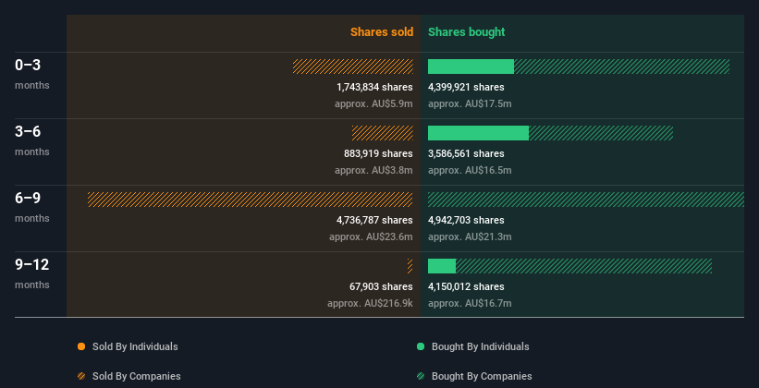The height and width of the screenshot is (388, 759).
Task: Click the solid green individuals bar for 0–3 months
Action: tap(471, 67)
